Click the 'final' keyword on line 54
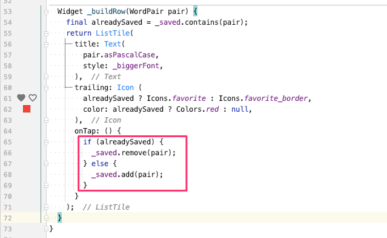 (76, 22)
